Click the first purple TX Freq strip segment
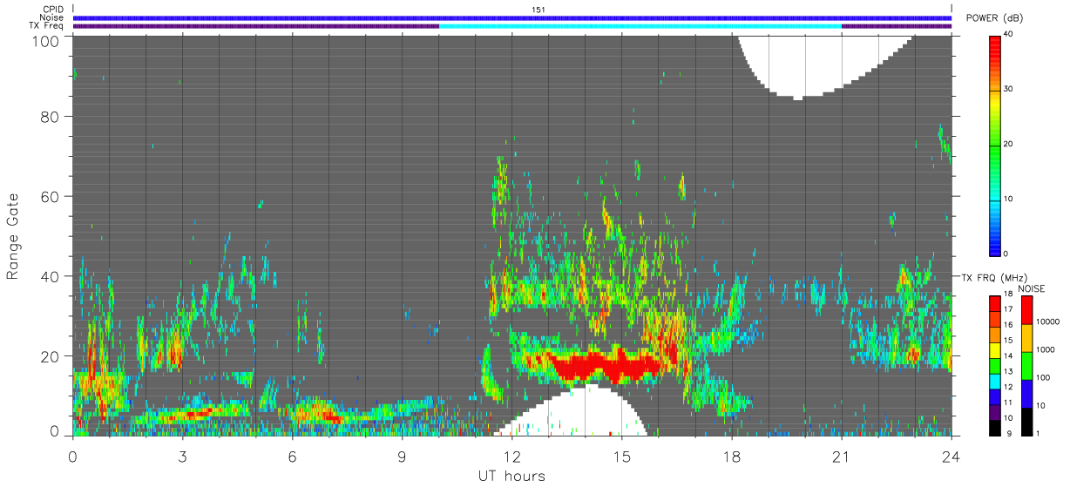This screenshot has height=494, width=1070. click(255, 26)
